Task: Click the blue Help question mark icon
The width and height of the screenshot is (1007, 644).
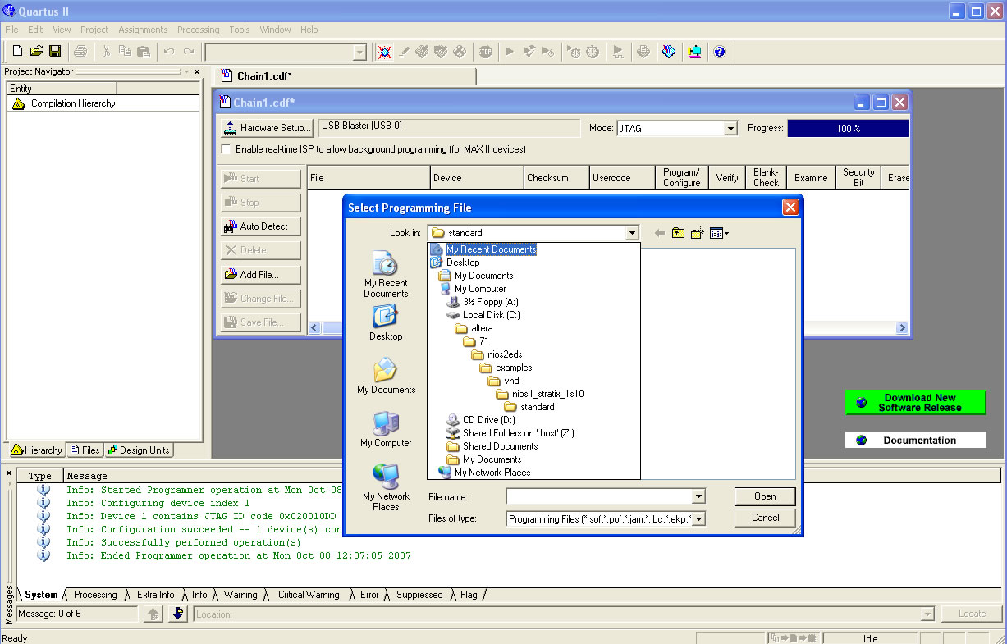Action: [720, 52]
